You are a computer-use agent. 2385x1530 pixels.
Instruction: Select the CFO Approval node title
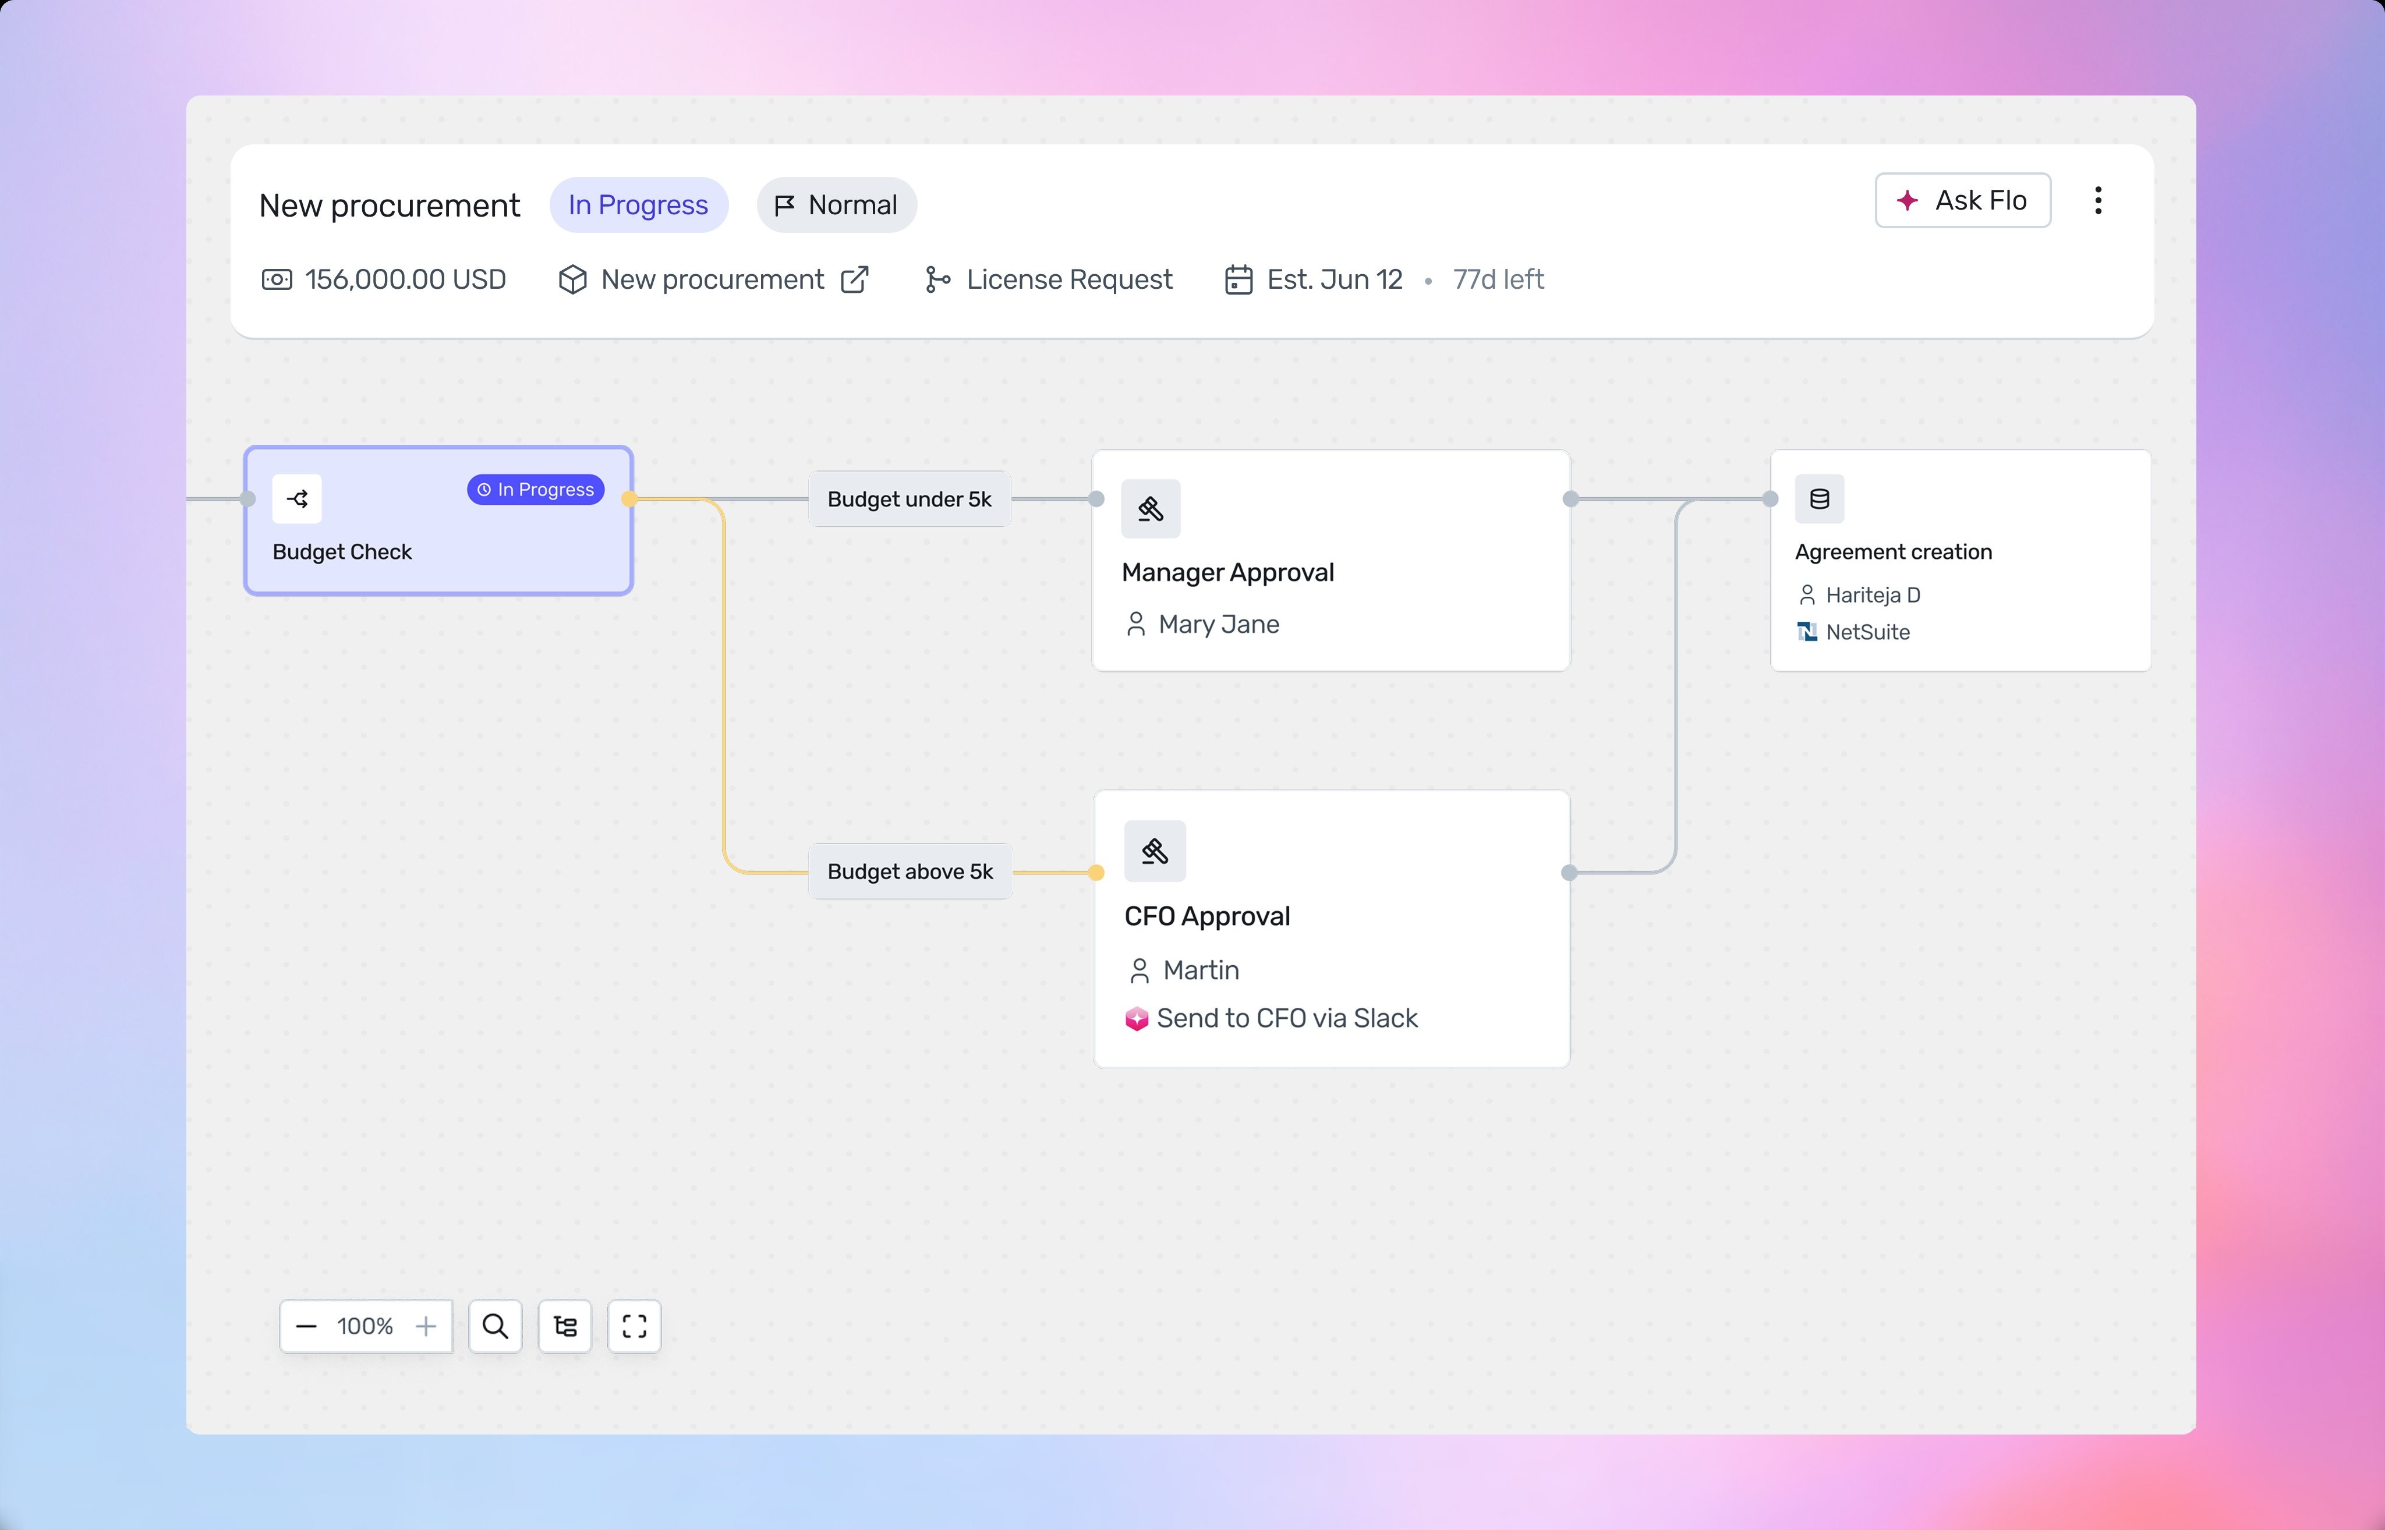tap(1207, 916)
